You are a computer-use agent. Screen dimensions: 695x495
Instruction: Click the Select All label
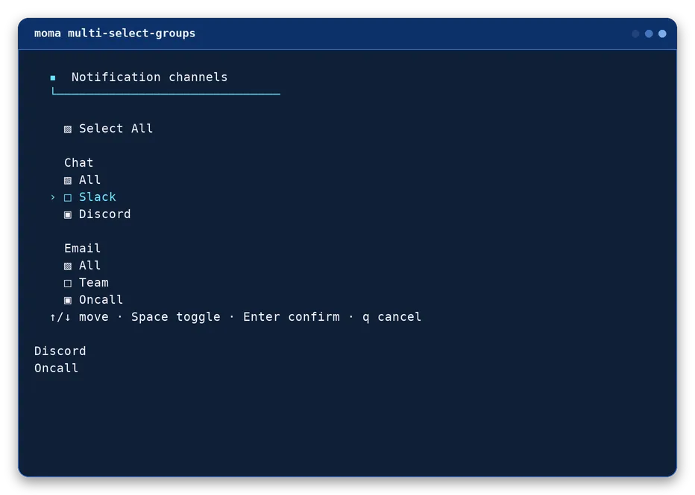pos(116,128)
